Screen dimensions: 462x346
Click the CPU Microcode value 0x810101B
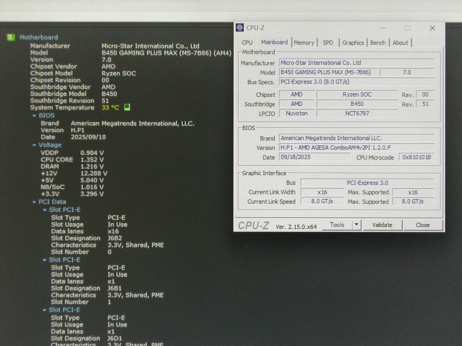417,157
